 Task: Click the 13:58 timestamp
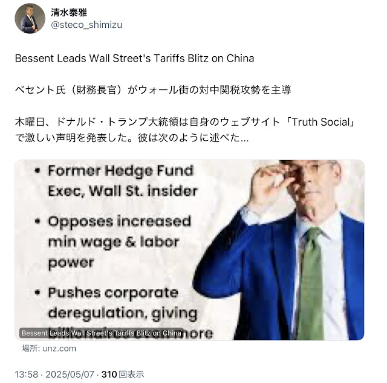(x=27, y=375)
